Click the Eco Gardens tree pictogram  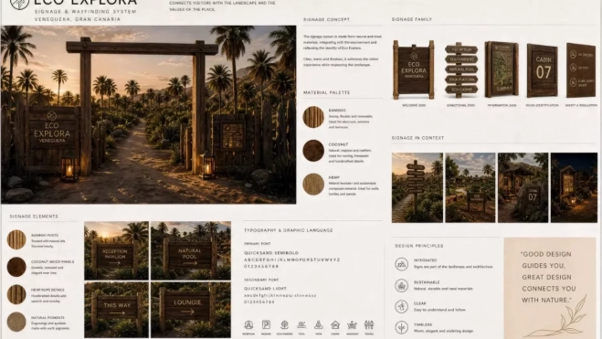click(284, 324)
